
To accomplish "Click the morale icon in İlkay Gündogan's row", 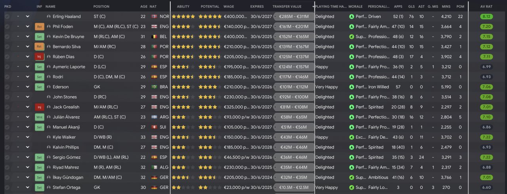I will (351, 177).
